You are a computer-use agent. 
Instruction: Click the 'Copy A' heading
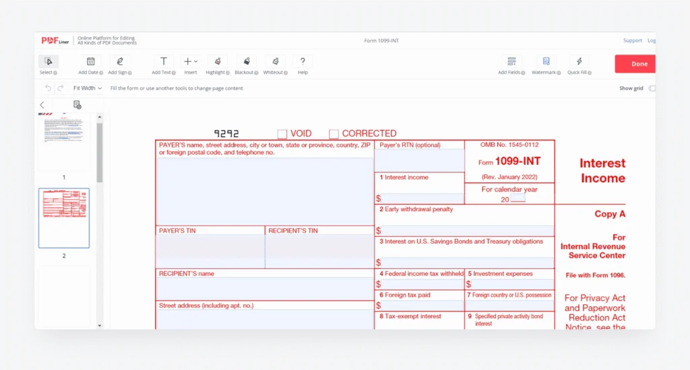pos(610,214)
